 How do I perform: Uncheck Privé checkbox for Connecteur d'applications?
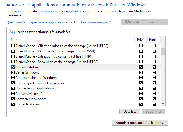click(x=141, y=88)
